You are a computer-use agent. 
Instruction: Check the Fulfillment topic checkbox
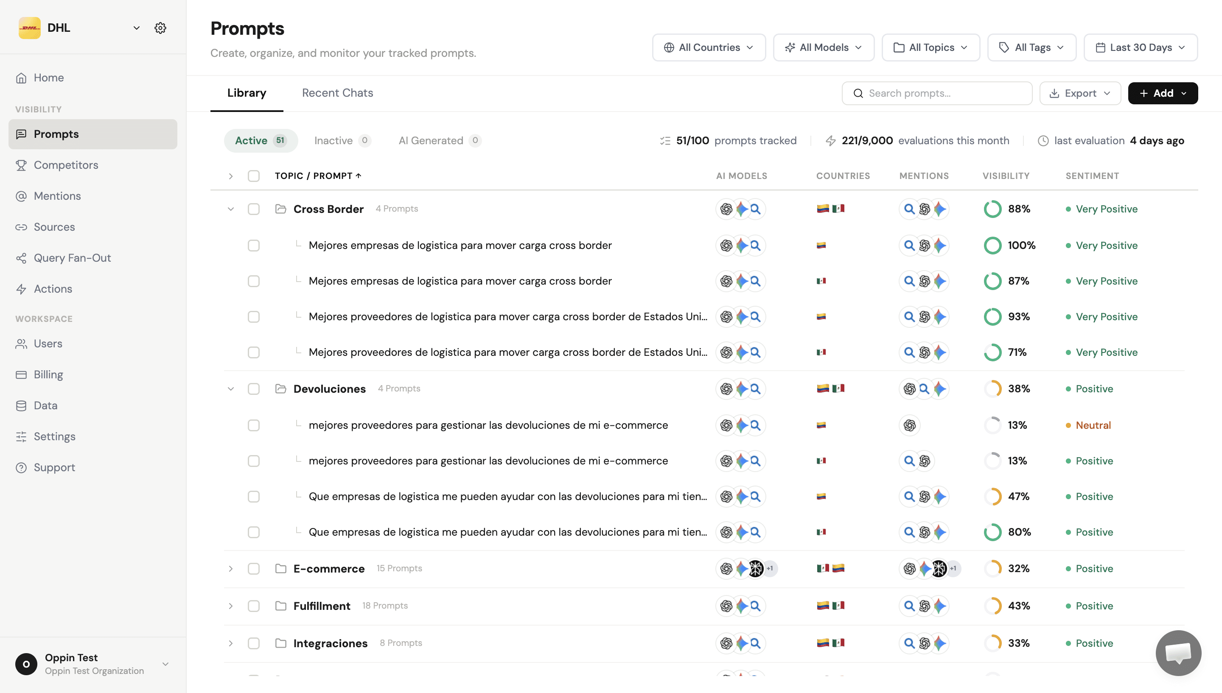tap(254, 606)
